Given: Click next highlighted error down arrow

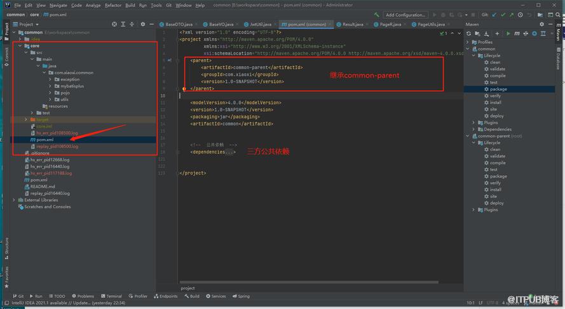Looking at the screenshot, I should tap(459, 34).
